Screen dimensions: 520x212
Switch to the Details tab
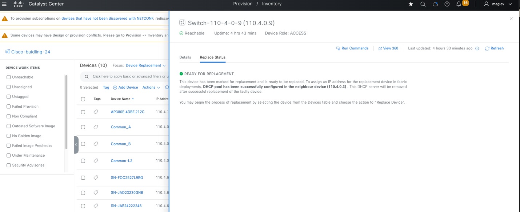185,57
